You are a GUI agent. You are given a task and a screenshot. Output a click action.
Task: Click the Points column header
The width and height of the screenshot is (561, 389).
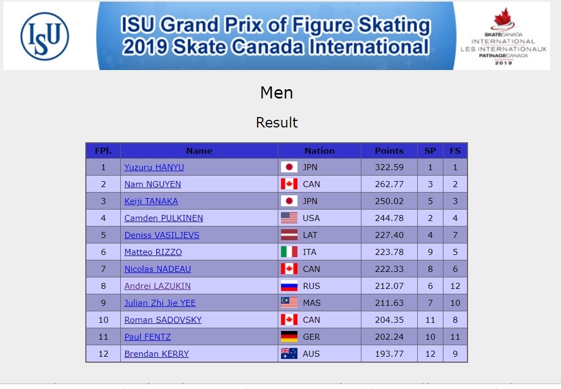tap(389, 150)
